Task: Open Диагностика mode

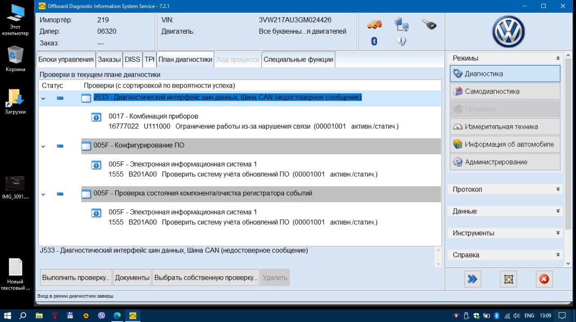Action: [505, 74]
